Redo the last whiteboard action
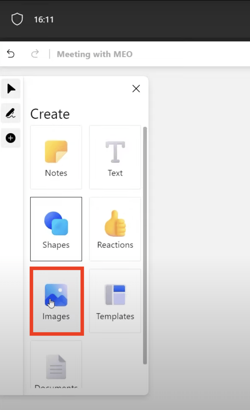The image size is (250, 410). (x=35, y=54)
